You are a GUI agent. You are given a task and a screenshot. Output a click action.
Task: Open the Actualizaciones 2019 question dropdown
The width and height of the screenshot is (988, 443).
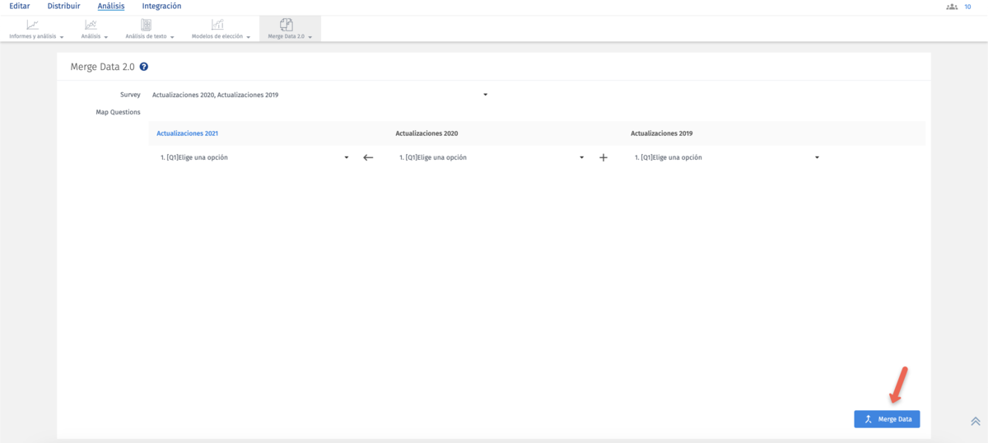(x=727, y=157)
